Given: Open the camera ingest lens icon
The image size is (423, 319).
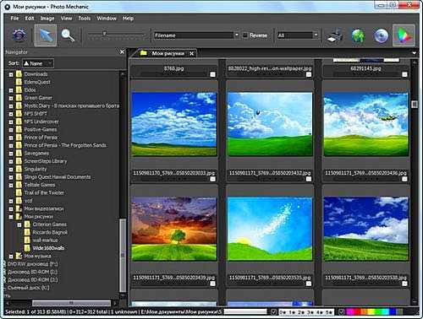Looking at the screenshot, I should coord(19,35).
